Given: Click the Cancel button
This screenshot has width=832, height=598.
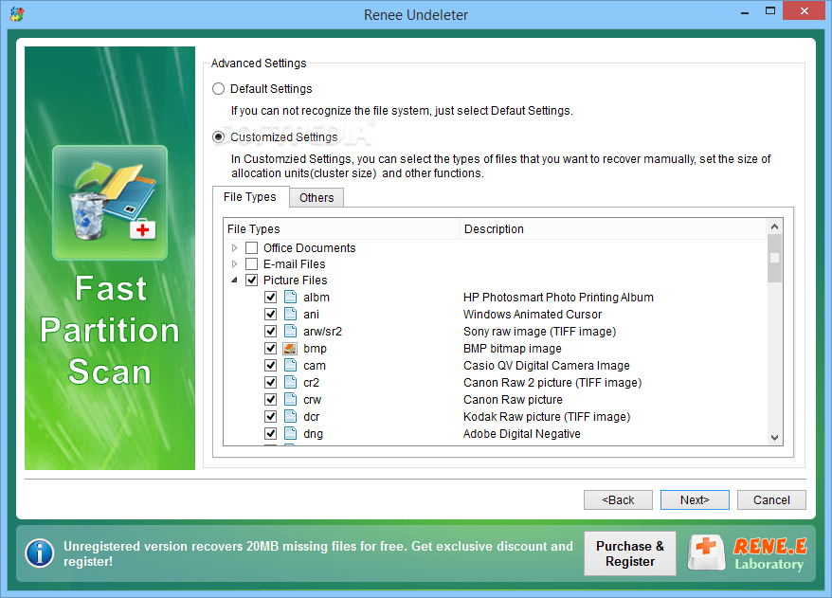Looking at the screenshot, I should point(771,499).
